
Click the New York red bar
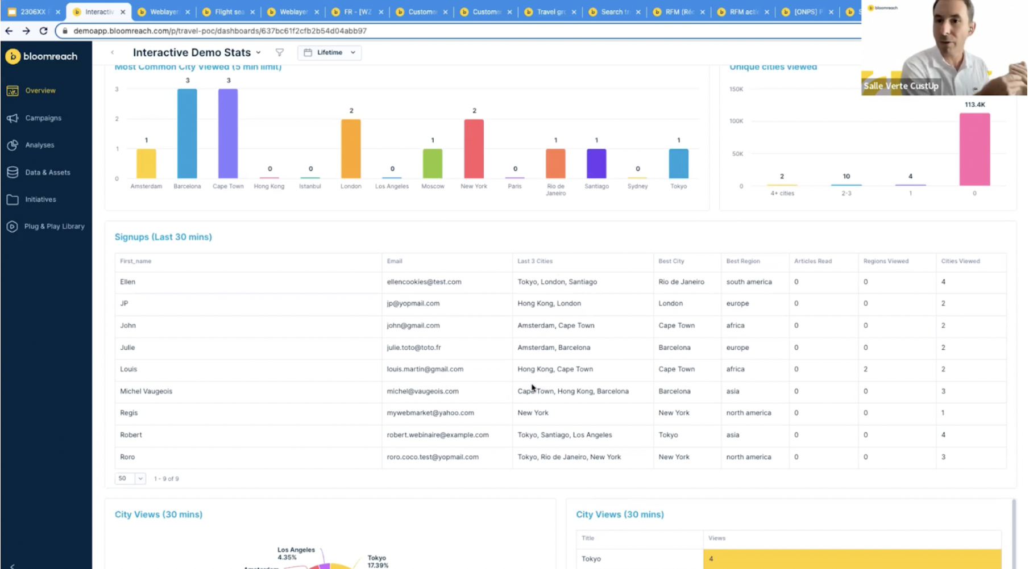(x=474, y=149)
